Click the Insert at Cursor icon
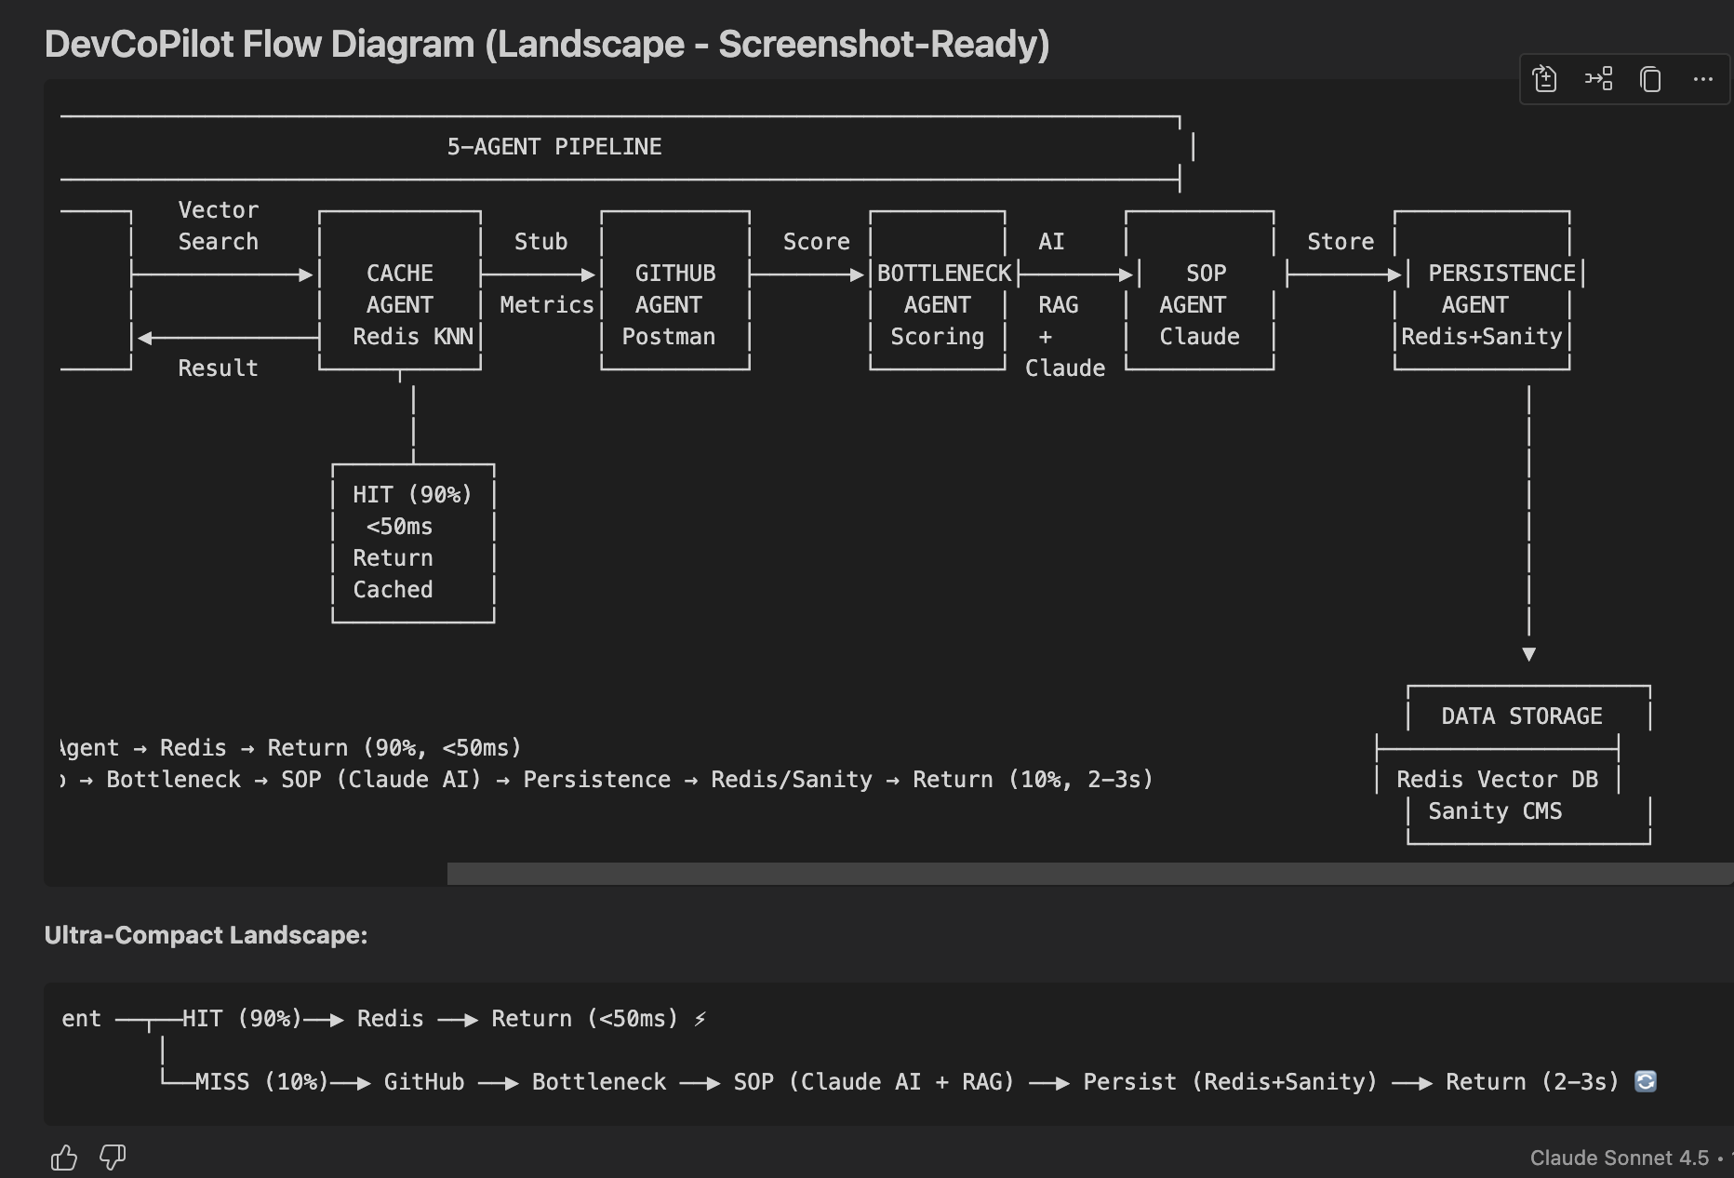 click(x=1598, y=79)
